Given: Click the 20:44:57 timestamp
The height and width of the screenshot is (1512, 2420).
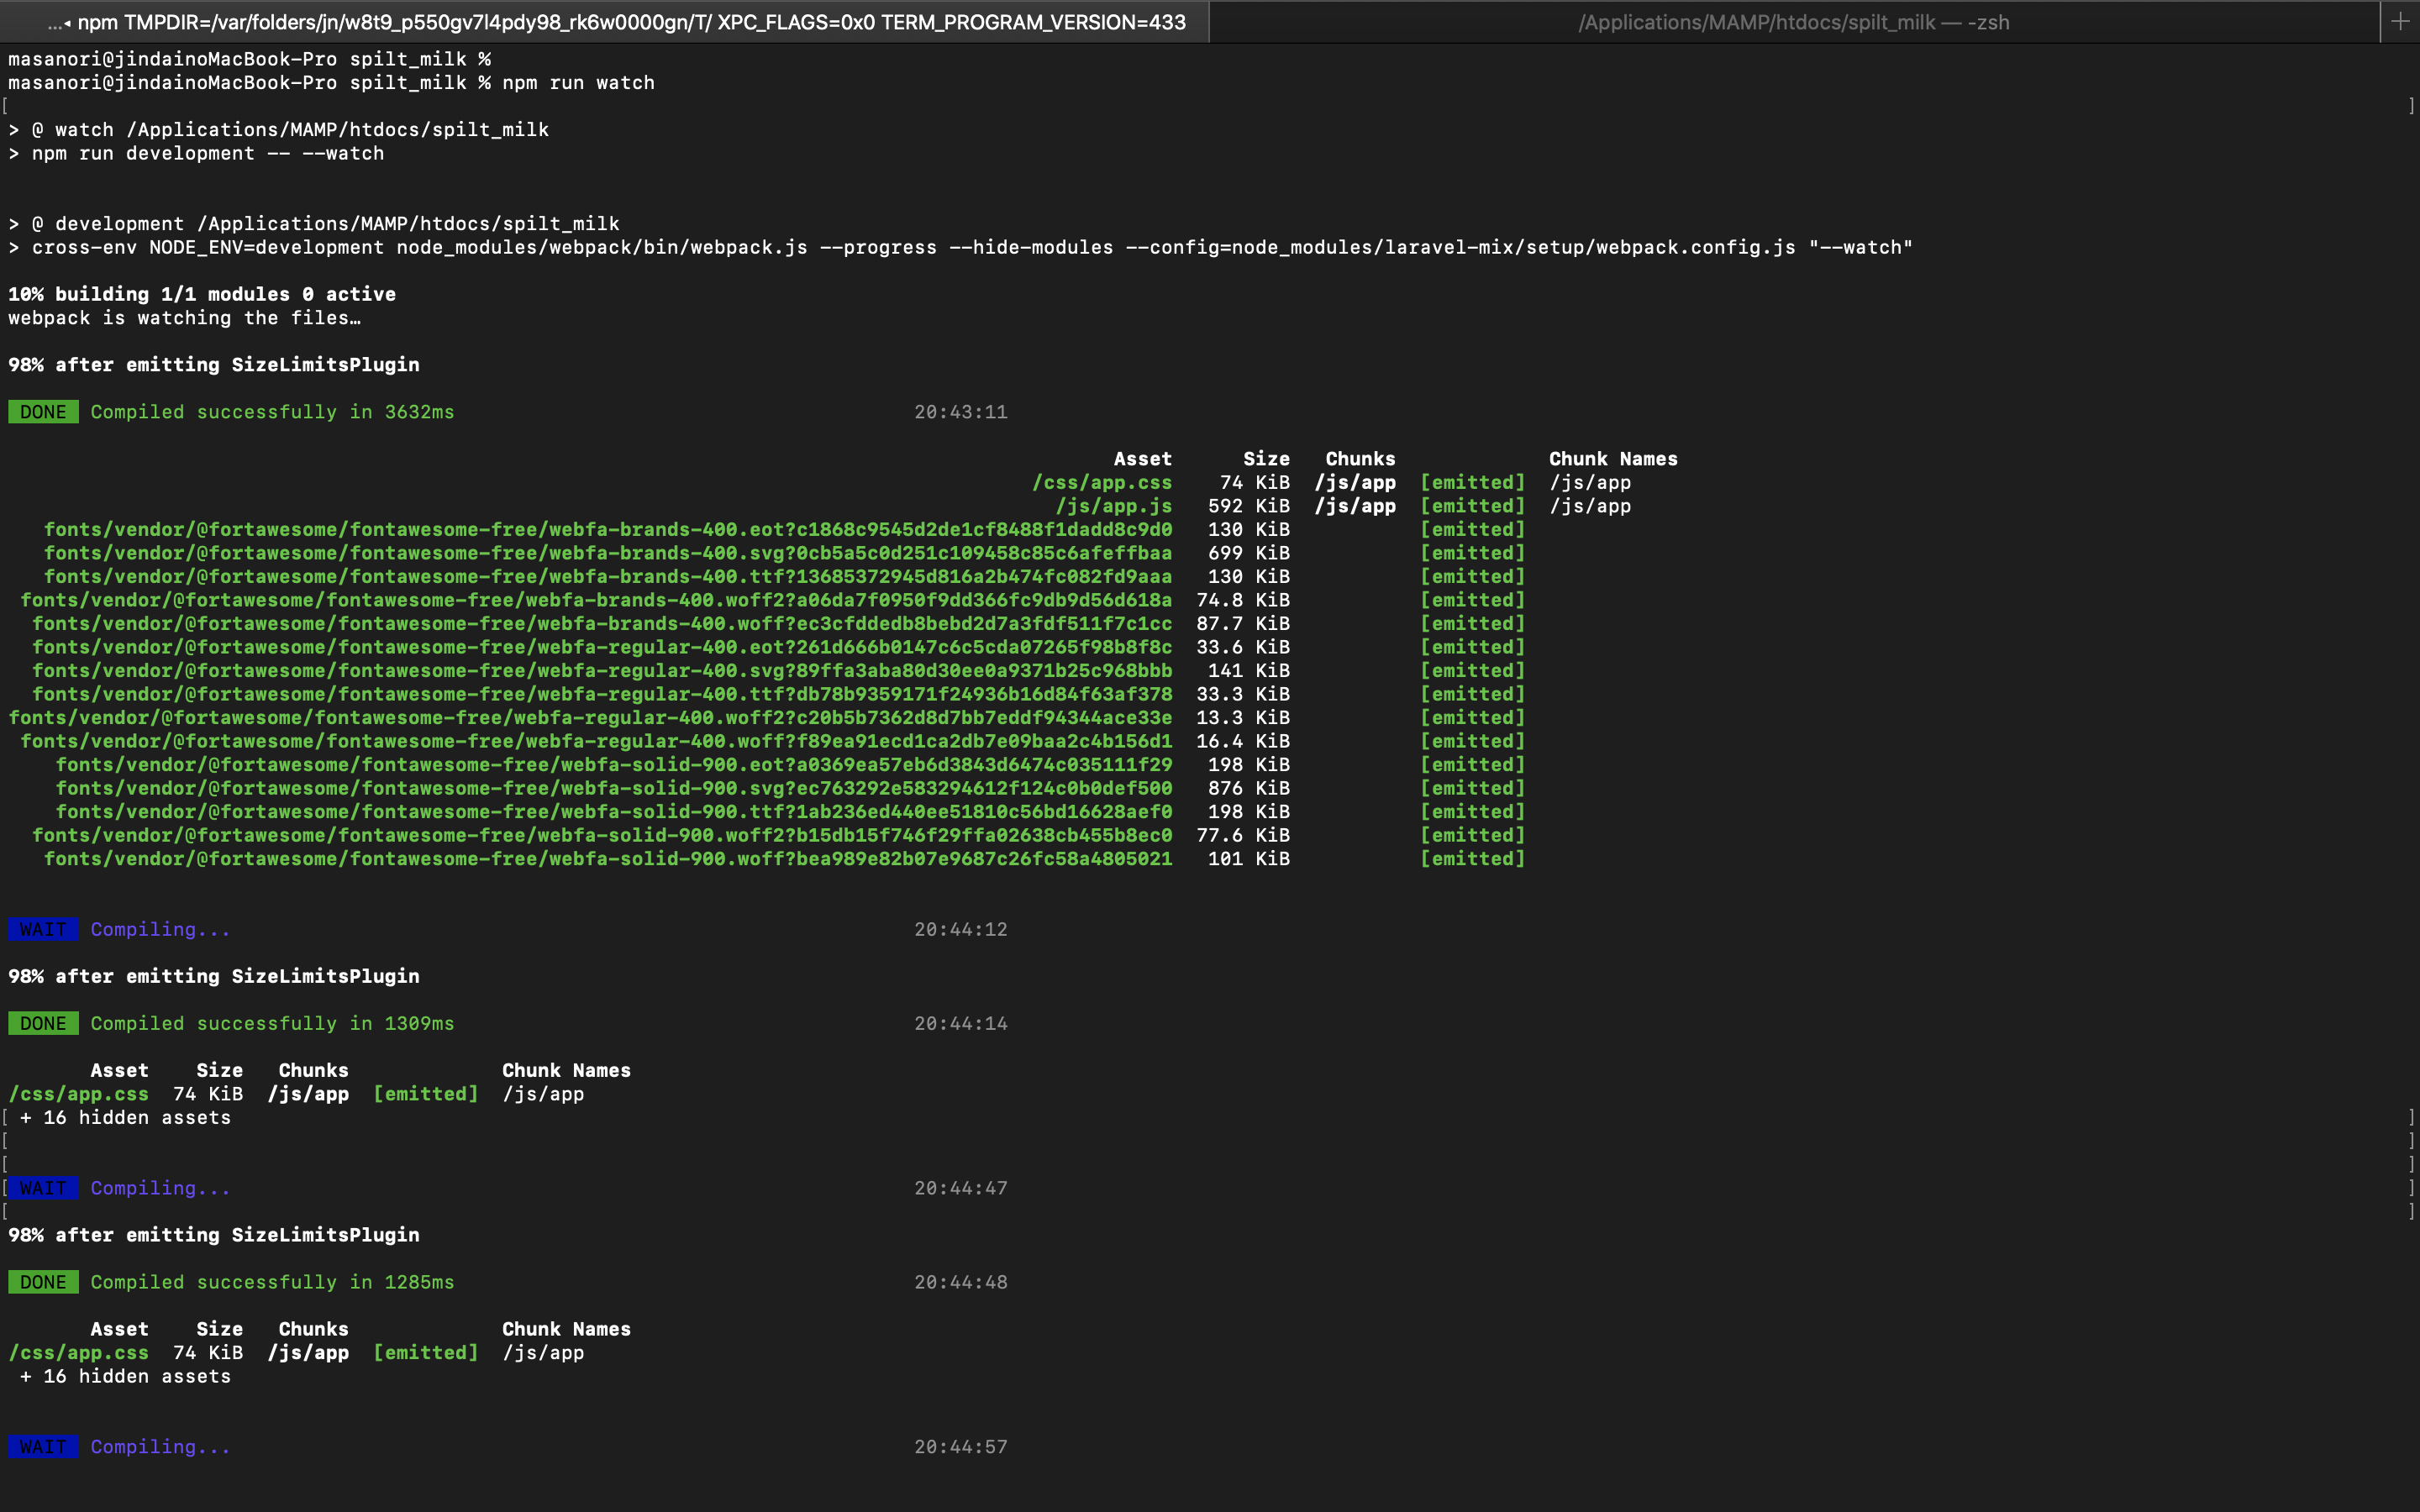Looking at the screenshot, I should 960,1447.
